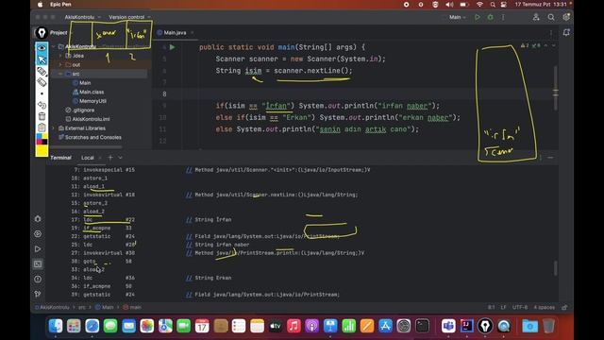The height and width of the screenshot is (340, 604).
Task: Open Problems tool window icon
Action: click(x=38, y=280)
